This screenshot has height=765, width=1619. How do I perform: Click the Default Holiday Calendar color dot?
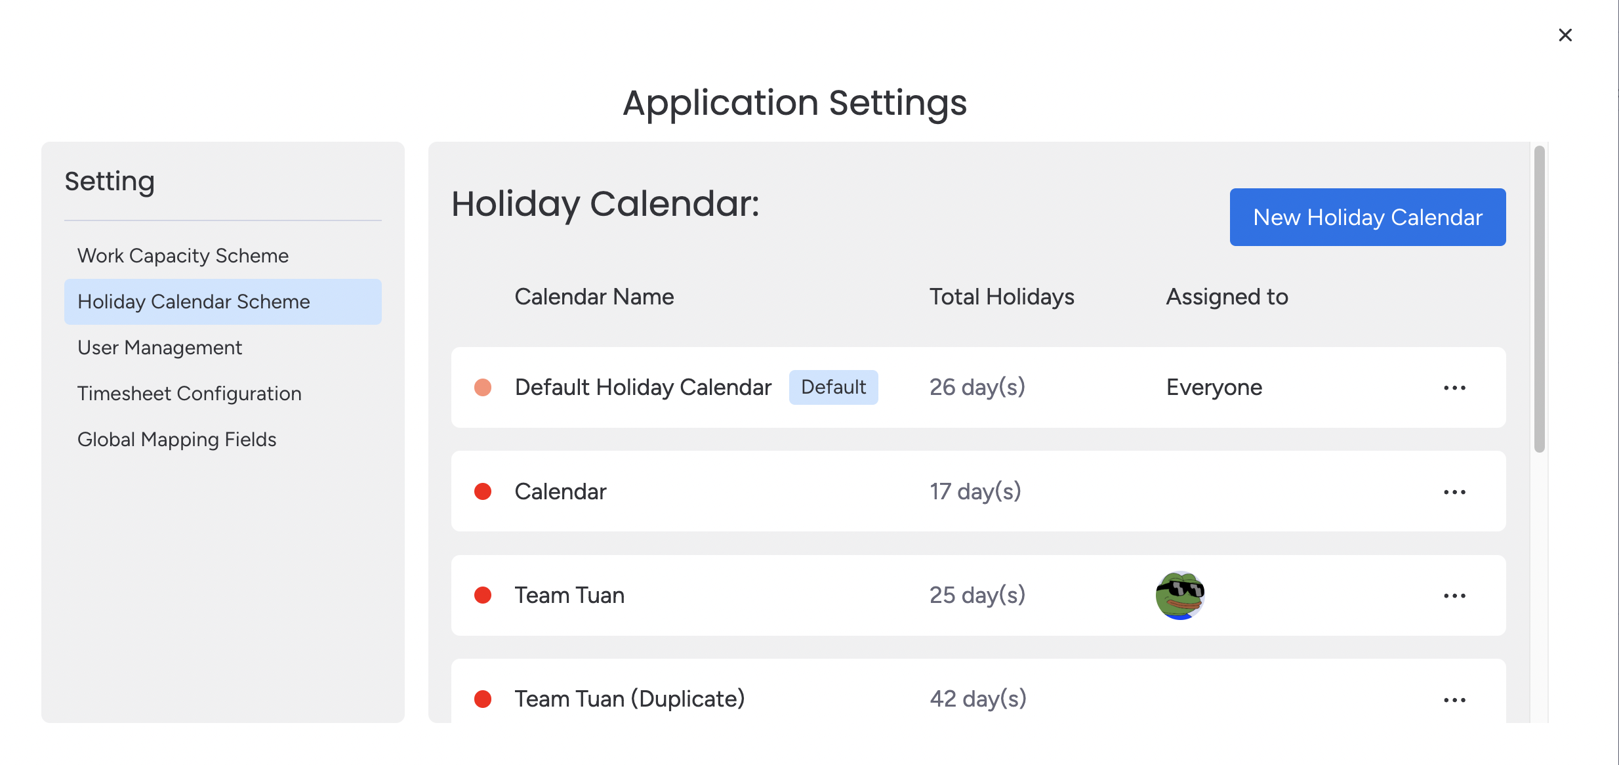[x=483, y=388]
